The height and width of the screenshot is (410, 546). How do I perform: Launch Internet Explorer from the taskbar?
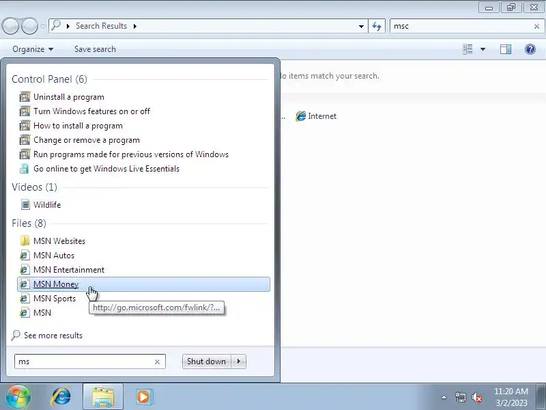coord(61,397)
